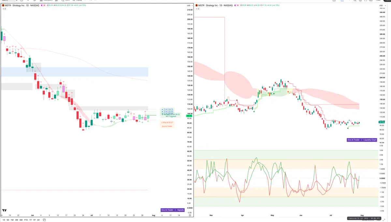Screen dimensions: 391x222
Task: Select the 5D time range
Action: tap(8, 220)
